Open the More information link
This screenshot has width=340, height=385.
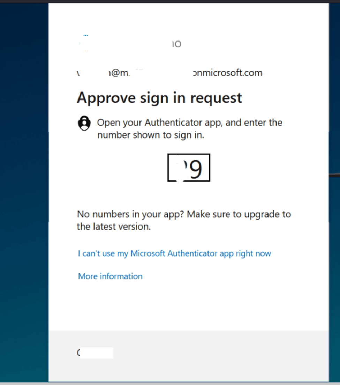tap(110, 276)
